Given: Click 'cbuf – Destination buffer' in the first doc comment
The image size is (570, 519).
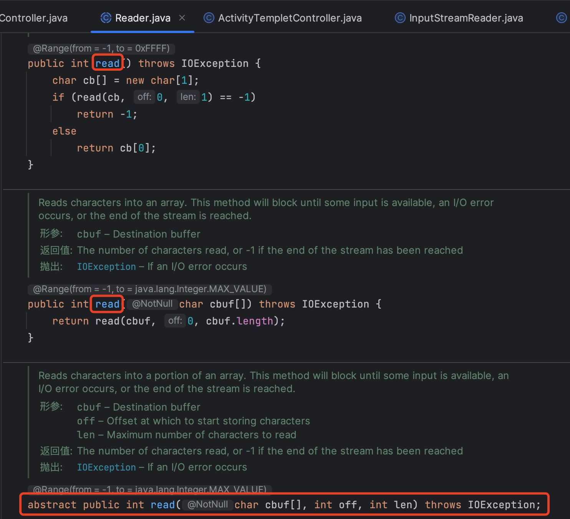Looking at the screenshot, I should pyautogui.click(x=139, y=234).
